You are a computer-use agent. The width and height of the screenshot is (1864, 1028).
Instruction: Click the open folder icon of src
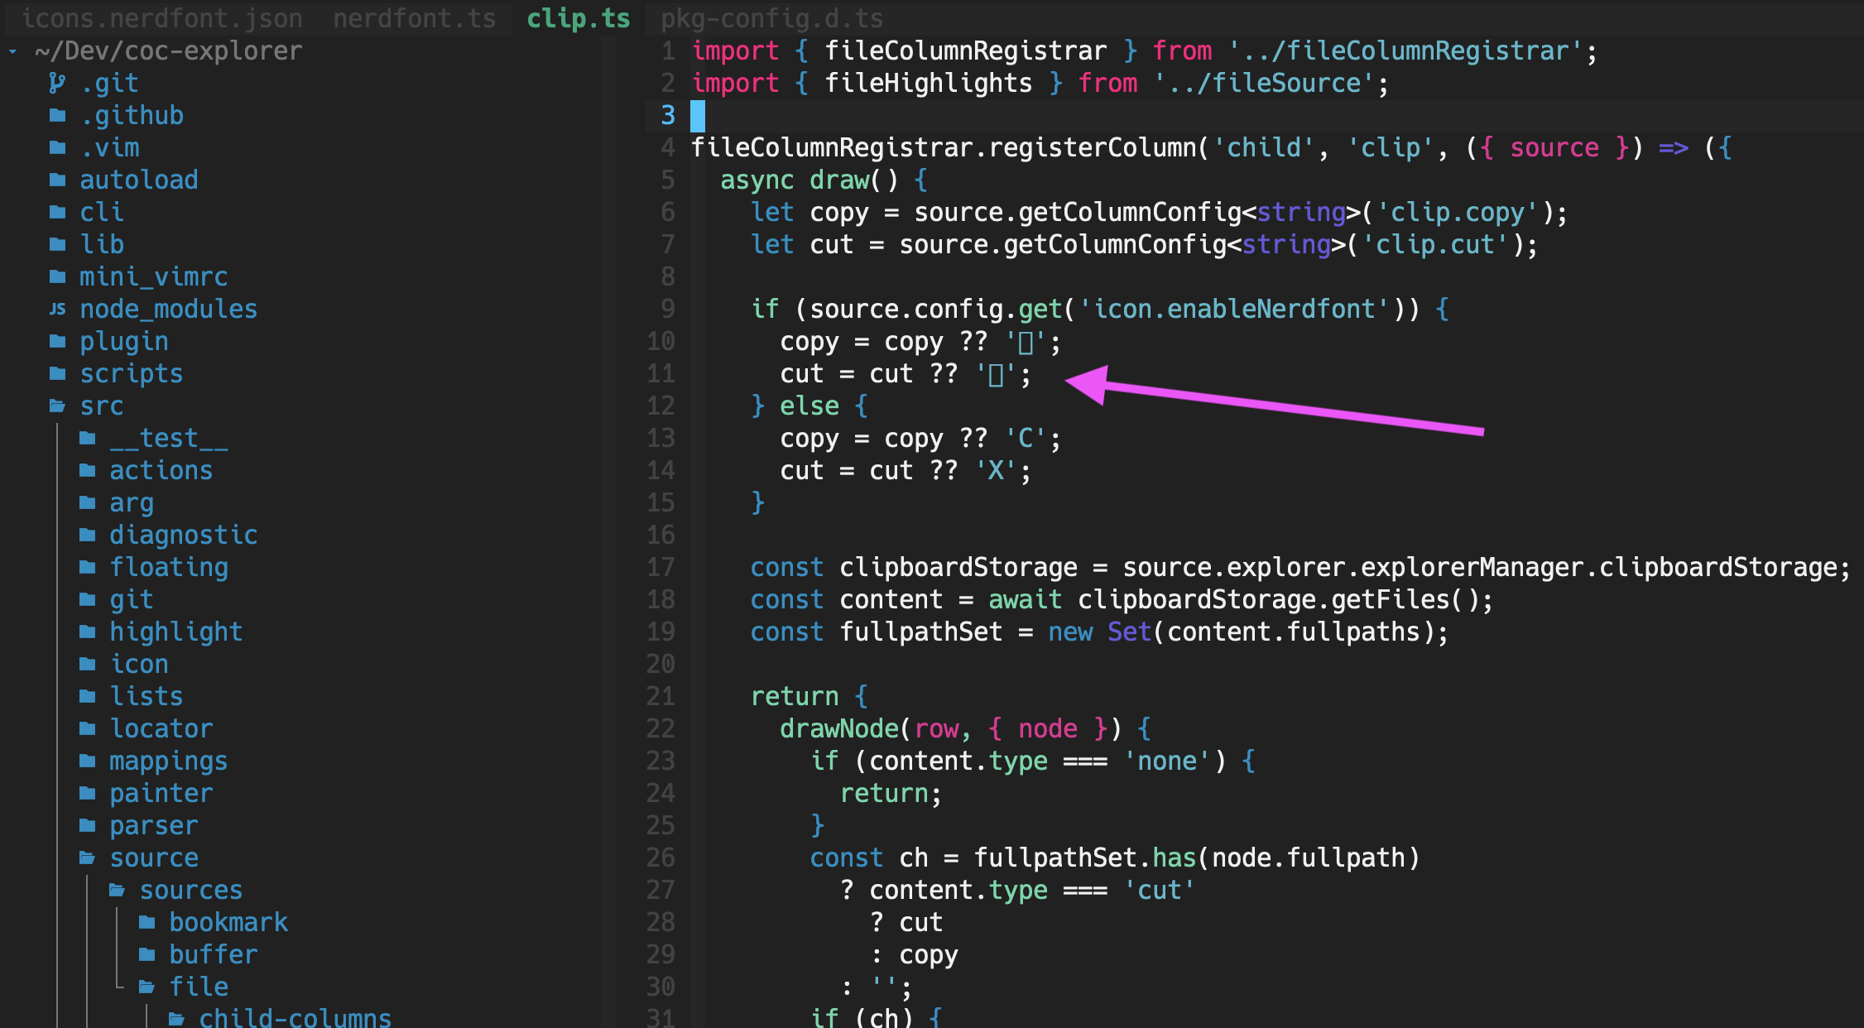click(x=56, y=405)
